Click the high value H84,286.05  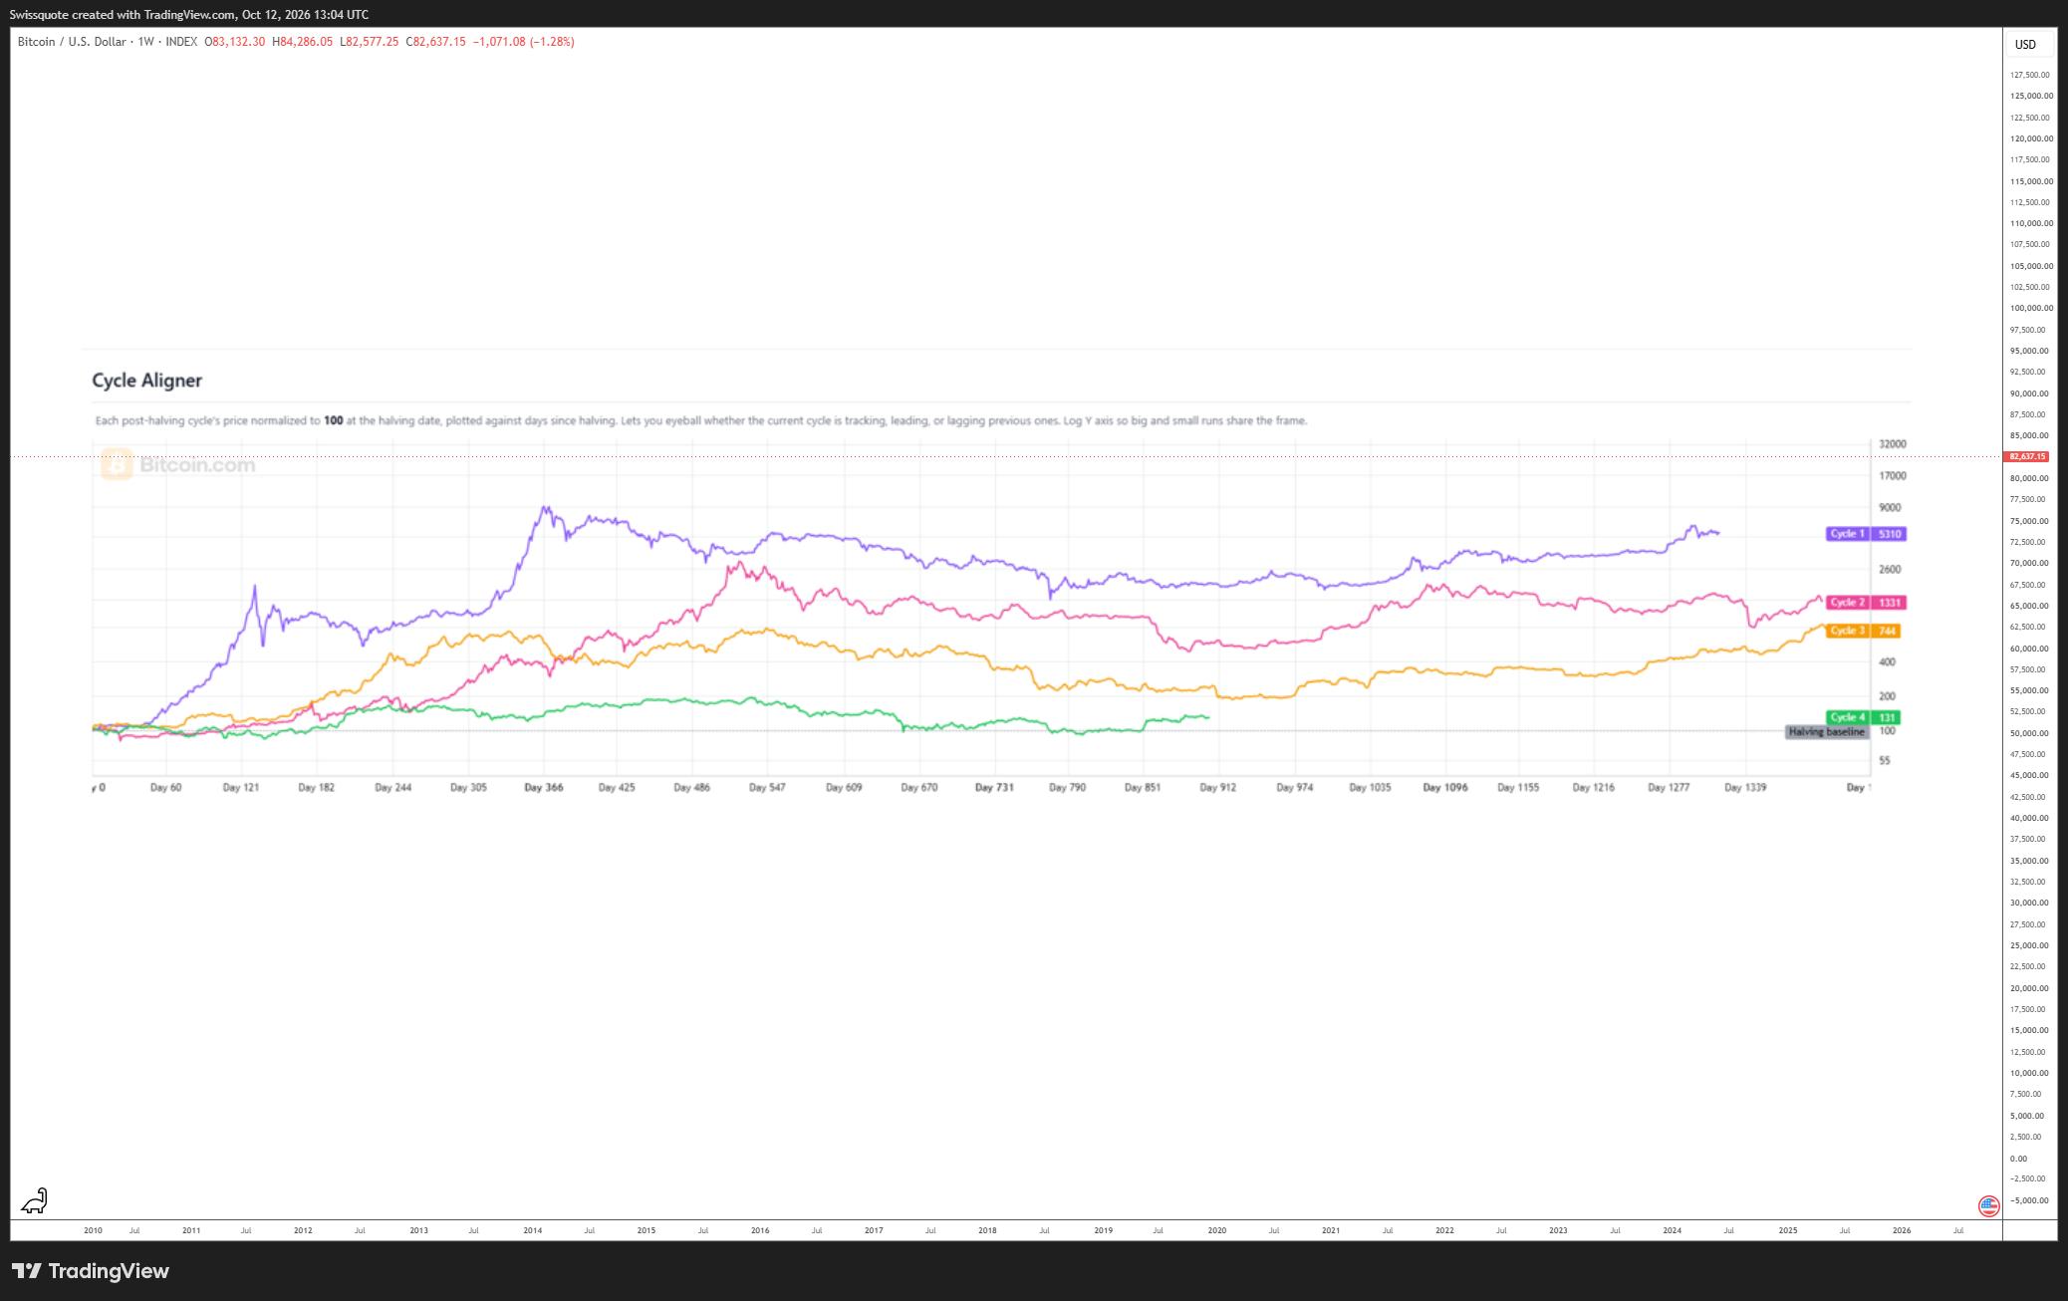(x=303, y=42)
